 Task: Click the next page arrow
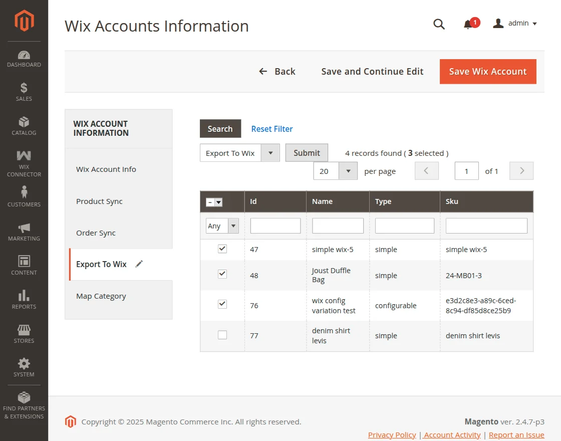521,171
